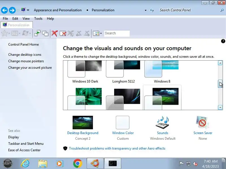This screenshot has width=226, height=169.
Task: Click the duplicate windows toolbar icon
Action: [45, 33]
